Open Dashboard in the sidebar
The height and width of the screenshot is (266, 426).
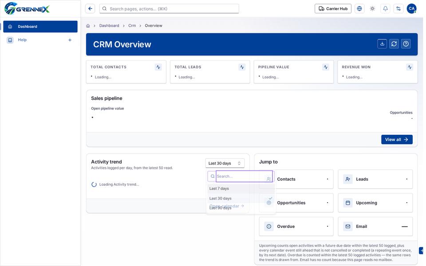[40, 27]
